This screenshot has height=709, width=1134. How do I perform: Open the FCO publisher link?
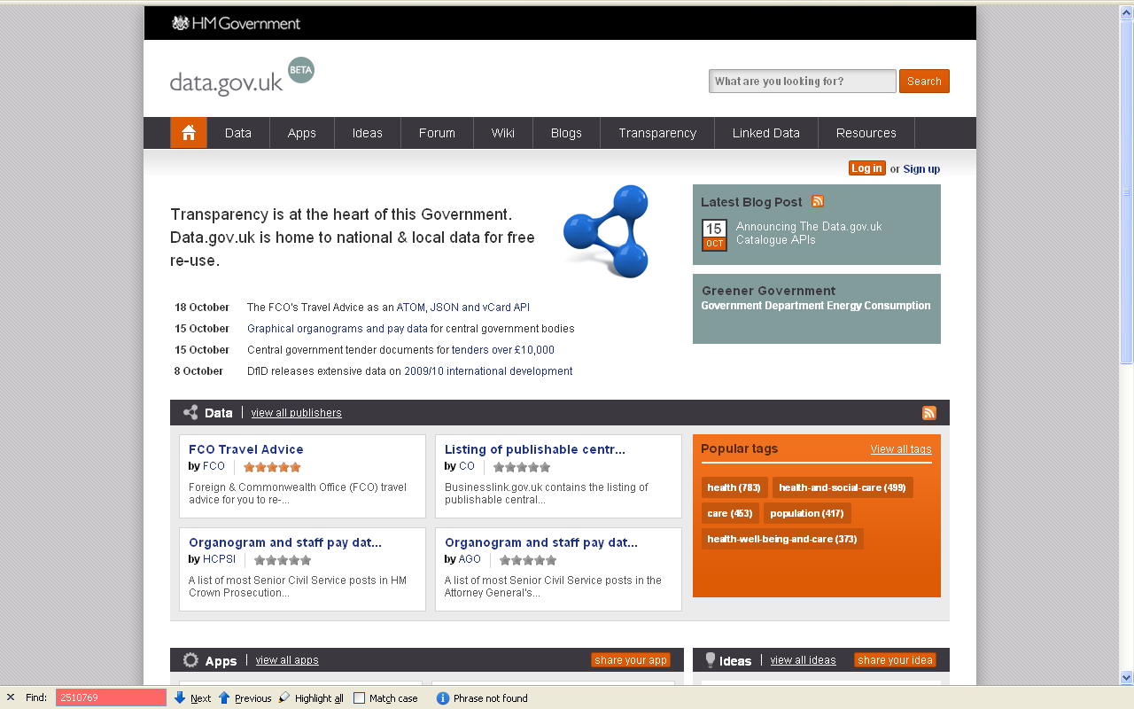(x=214, y=466)
